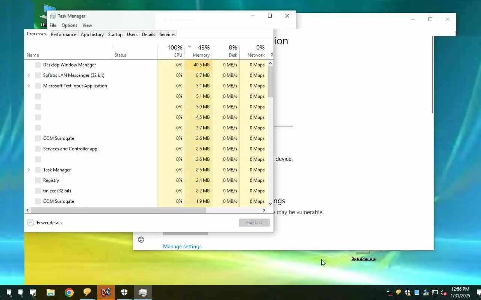The height and width of the screenshot is (300, 481).
Task: Collapse view with Fewer details chevron
Action: pyautogui.click(x=30, y=223)
